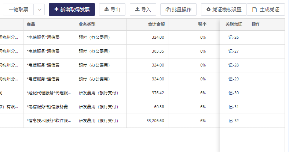Click the 导入 upload icon
Viewport: 289px width, 152px height.
(137, 9)
